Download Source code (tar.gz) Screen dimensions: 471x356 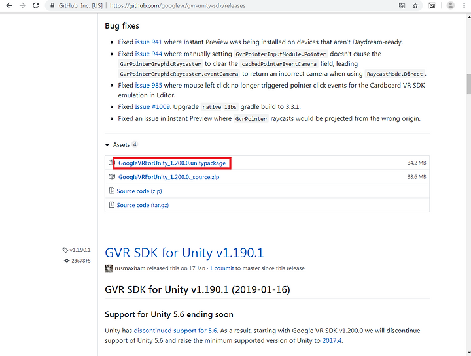tap(143, 205)
